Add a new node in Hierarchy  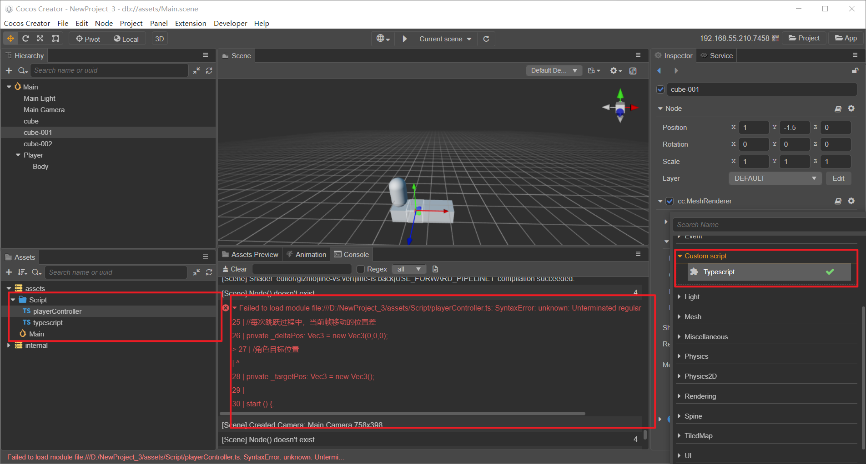pyautogui.click(x=9, y=70)
